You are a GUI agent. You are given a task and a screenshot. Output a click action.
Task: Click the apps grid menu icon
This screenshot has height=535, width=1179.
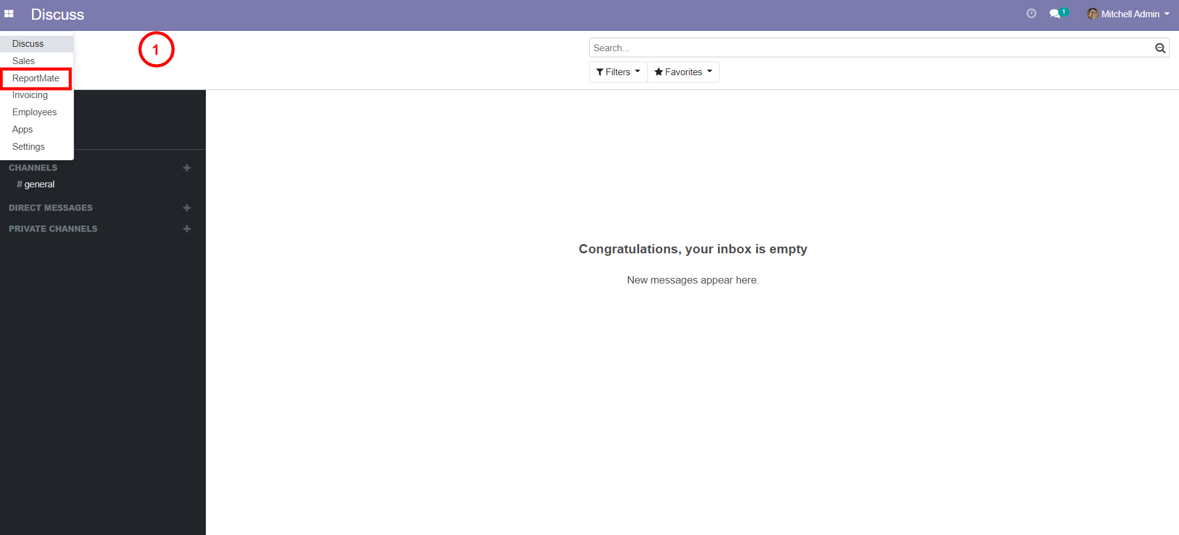(9, 14)
